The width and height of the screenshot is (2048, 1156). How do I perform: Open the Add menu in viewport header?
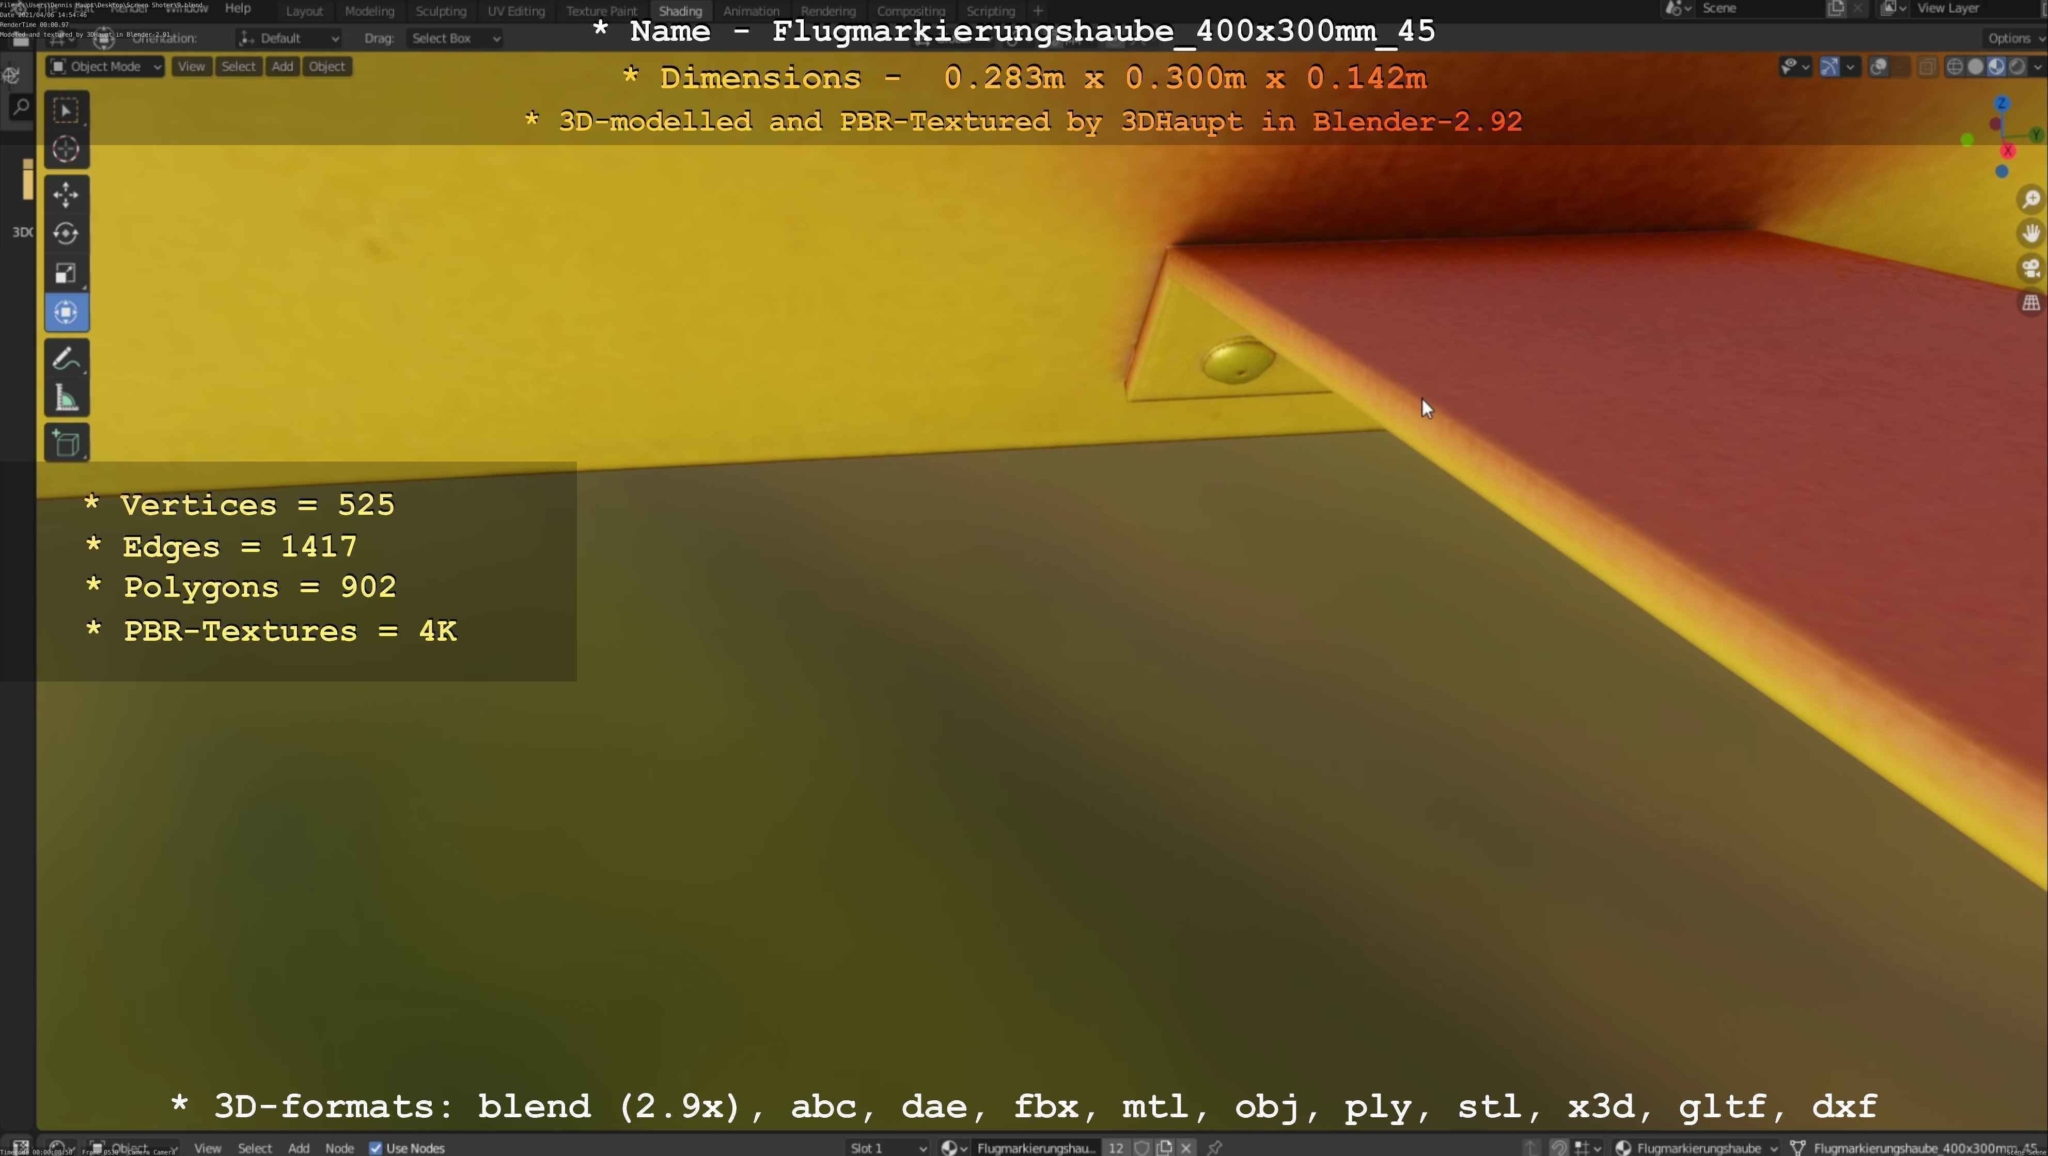(282, 67)
